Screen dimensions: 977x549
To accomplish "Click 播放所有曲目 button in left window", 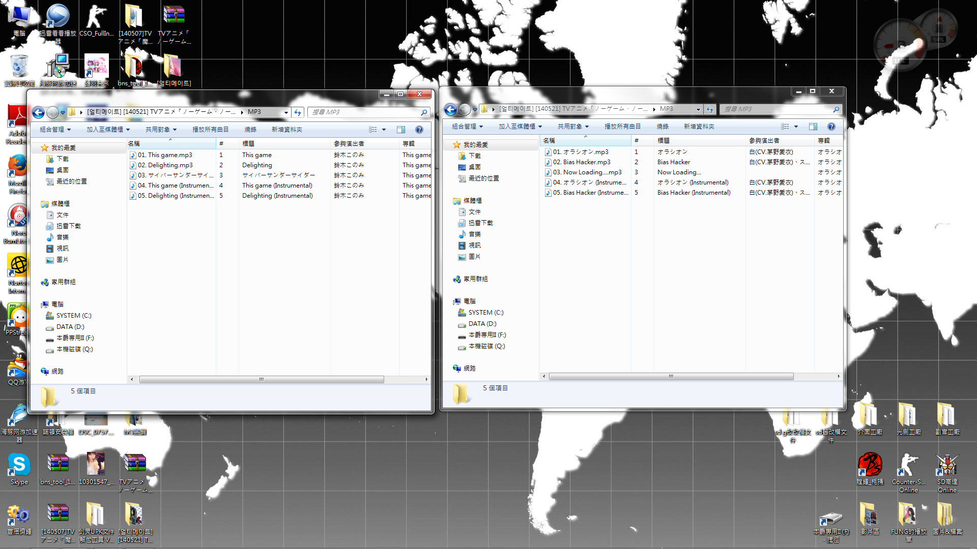I will coord(210,130).
